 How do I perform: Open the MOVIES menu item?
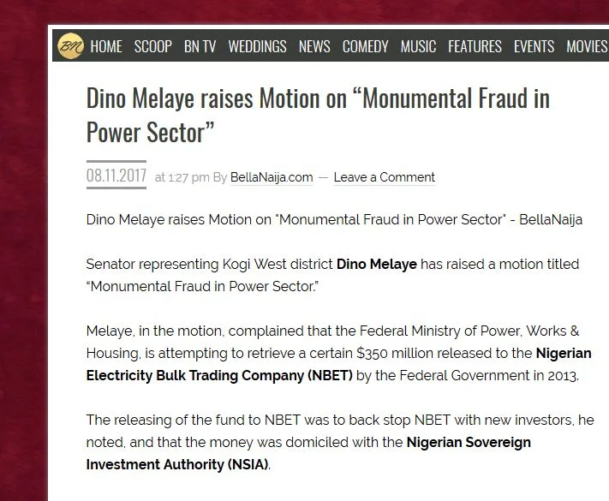pyautogui.click(x=588, y=46)
